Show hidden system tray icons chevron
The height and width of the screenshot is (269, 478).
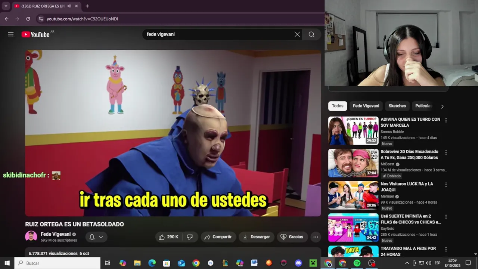(x=407, y=263)
